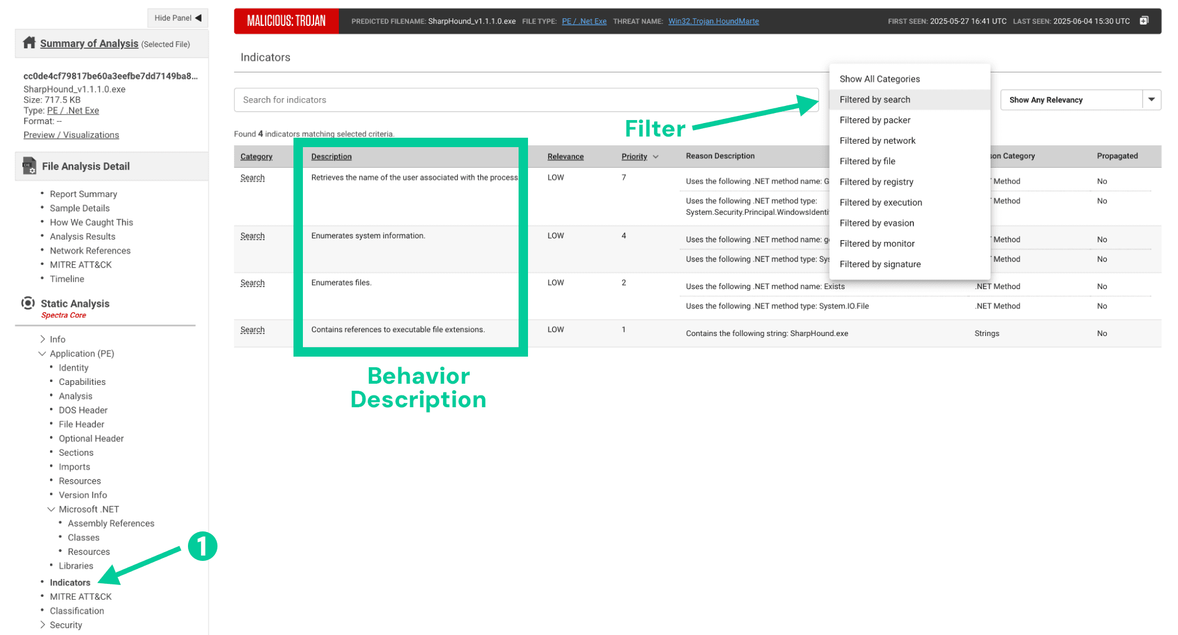Expand the Security tree node

(x=42, y=624)
